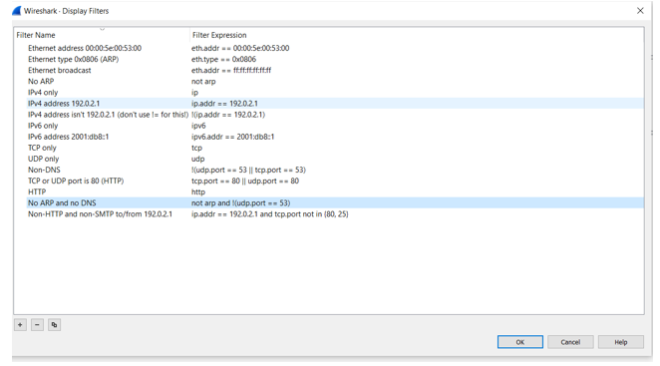Click the 'tcp' expression cell
Viewport: 660px width, 366px height.
point(196,148)
